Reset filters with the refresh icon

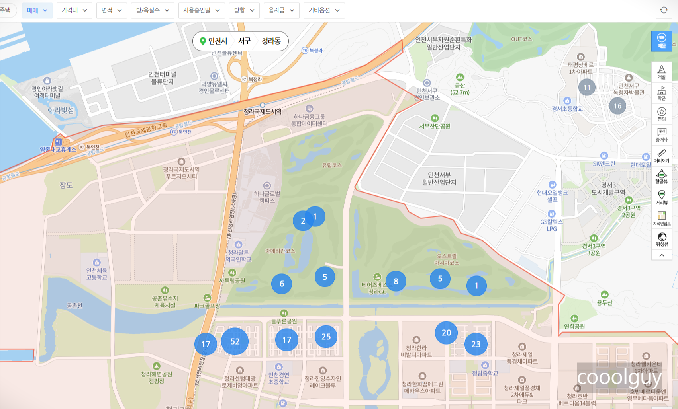pyautogui.click(x=664, y=10)
